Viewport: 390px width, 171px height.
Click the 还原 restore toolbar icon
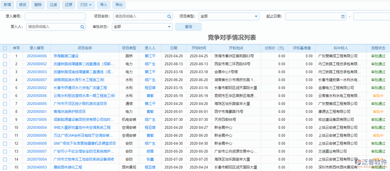pos(68,5)
